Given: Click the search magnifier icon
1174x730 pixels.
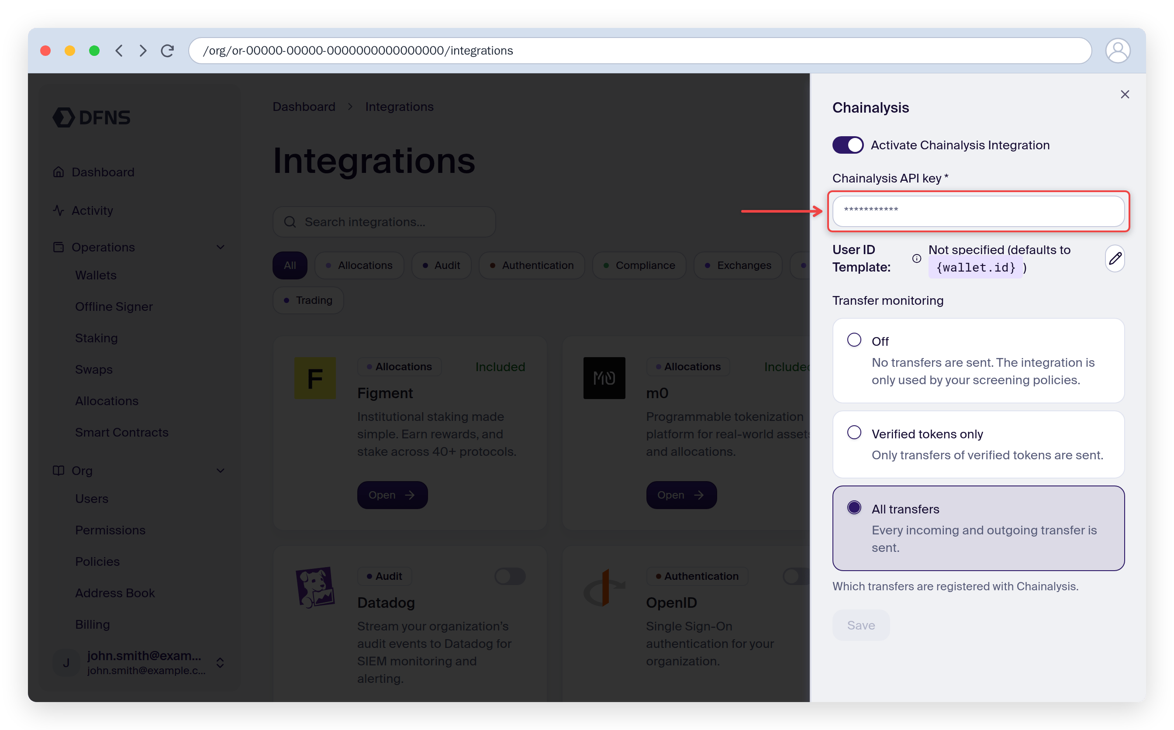Looking at the screenshot, I should pos(290,222).
